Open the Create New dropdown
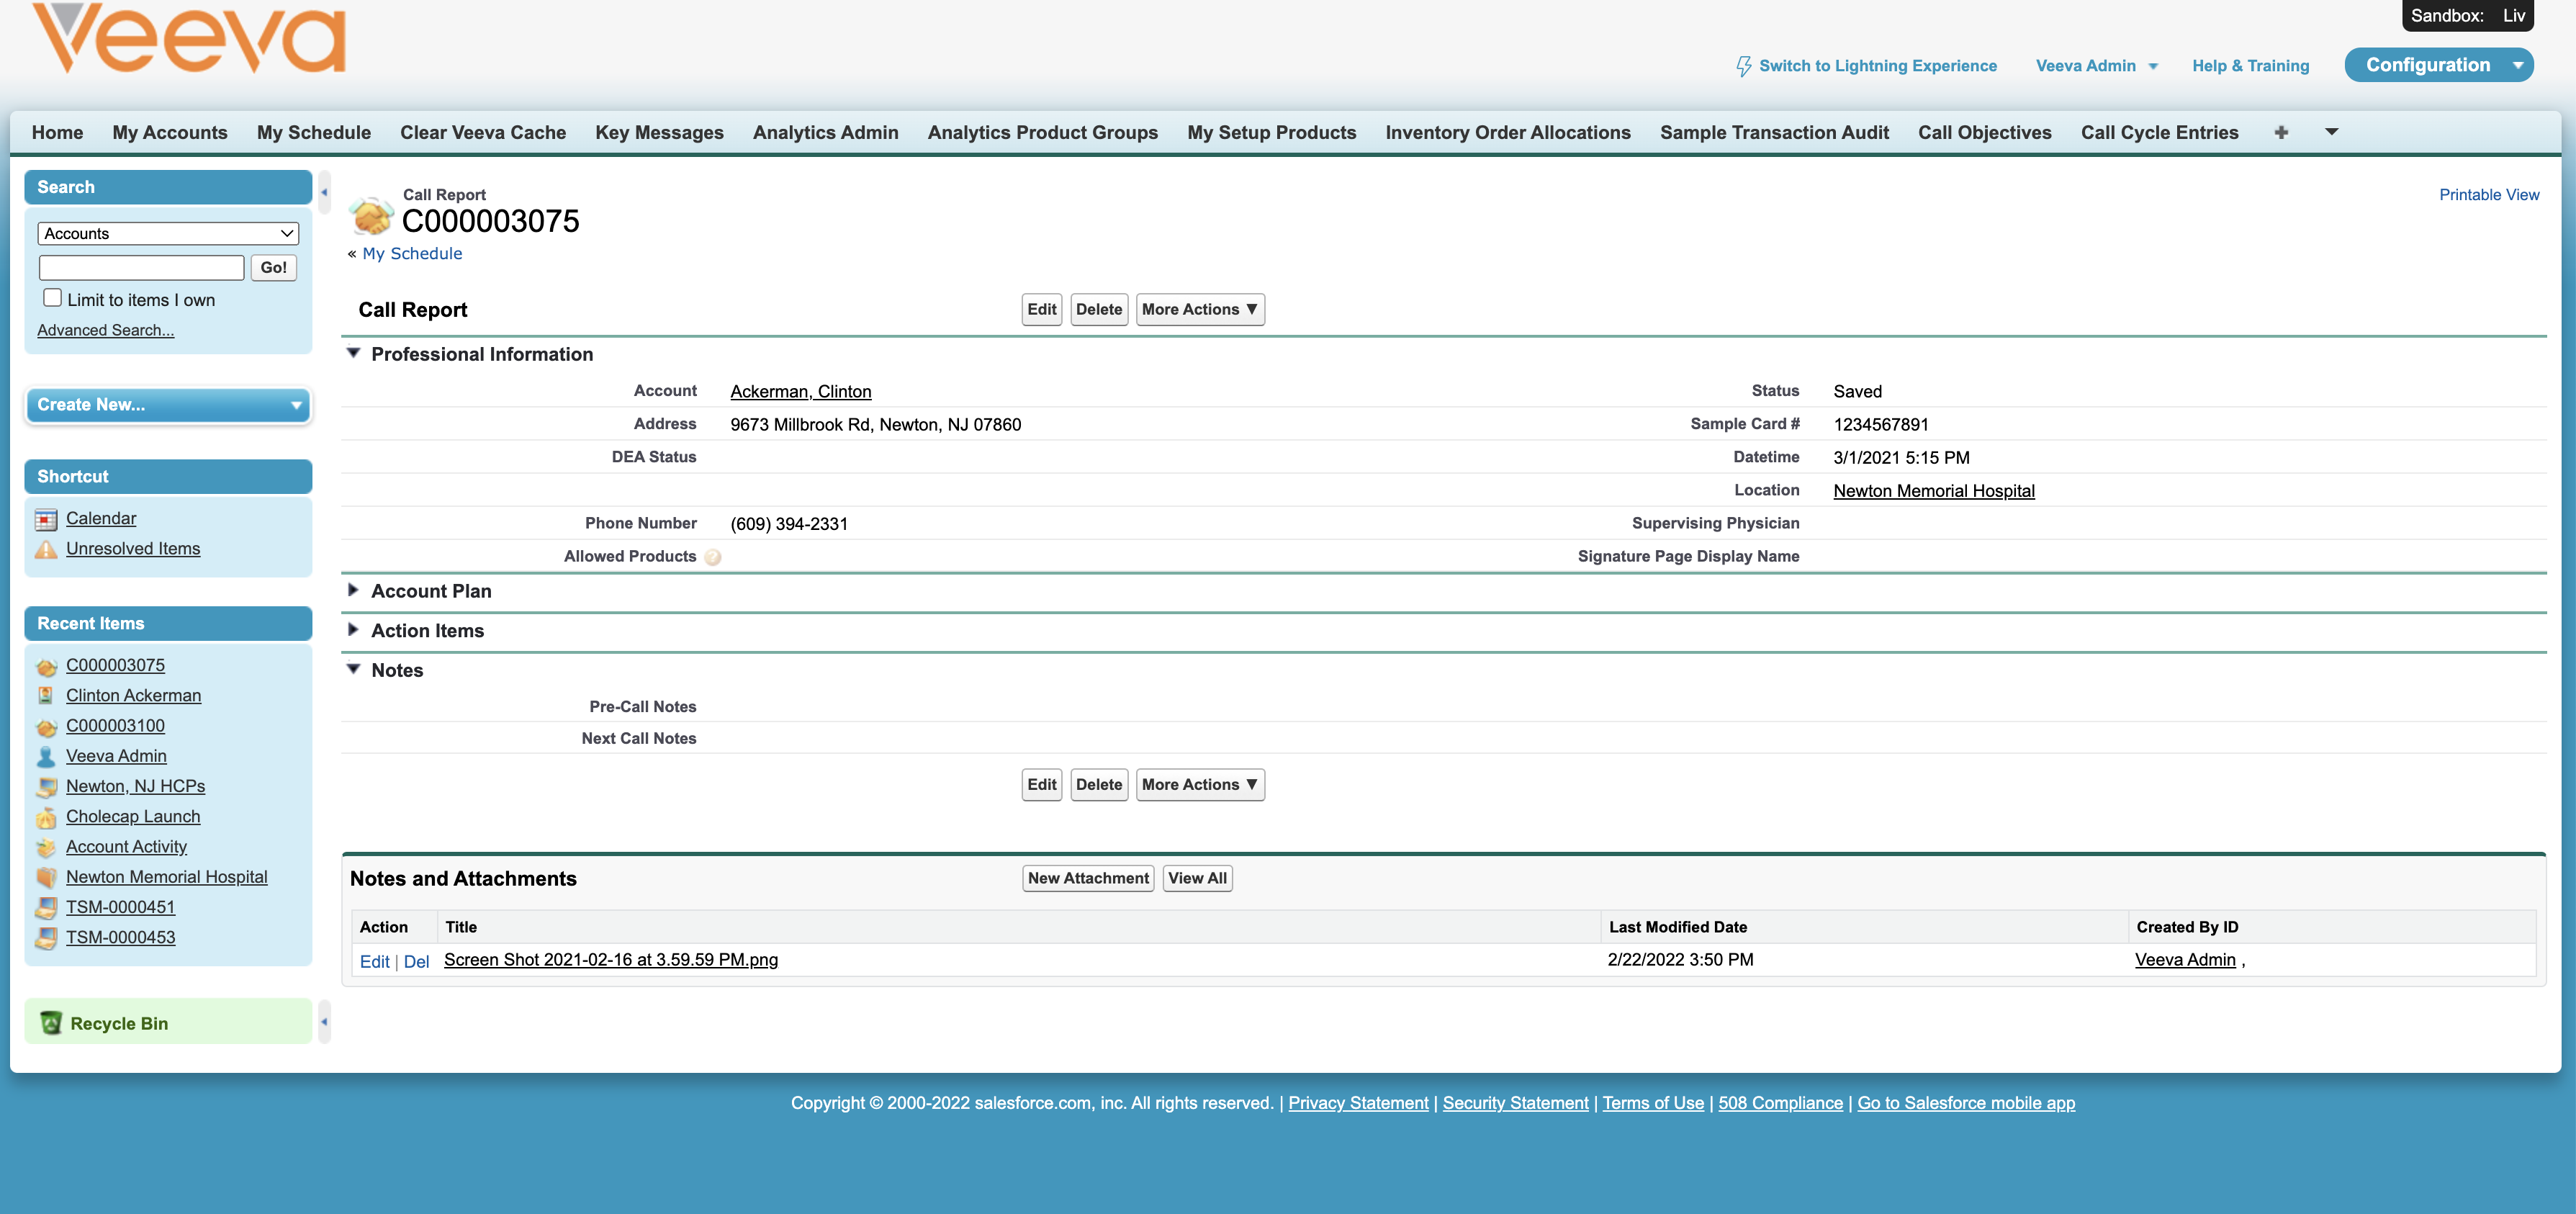The width and height of the screenshot is (2576, 1214). [x=168, y=405]
